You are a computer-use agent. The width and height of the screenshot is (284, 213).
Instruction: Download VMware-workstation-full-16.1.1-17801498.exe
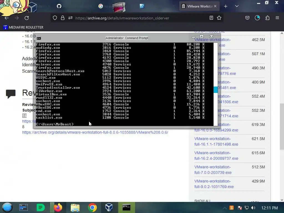click(216, 141)
